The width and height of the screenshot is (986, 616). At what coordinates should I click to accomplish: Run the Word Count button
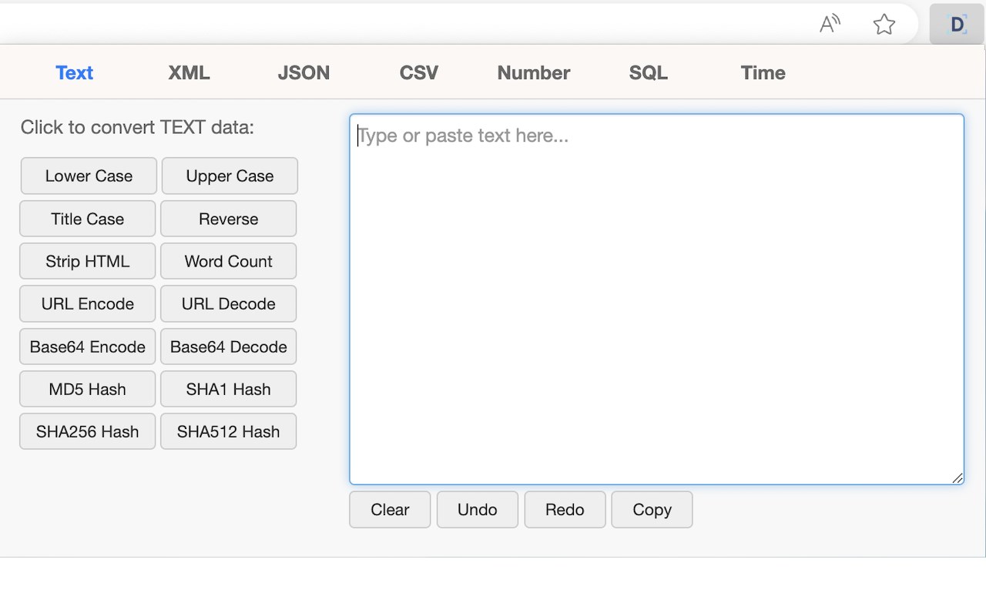228,261
